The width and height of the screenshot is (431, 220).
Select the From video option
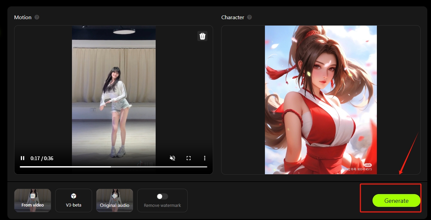coord(33,200)
